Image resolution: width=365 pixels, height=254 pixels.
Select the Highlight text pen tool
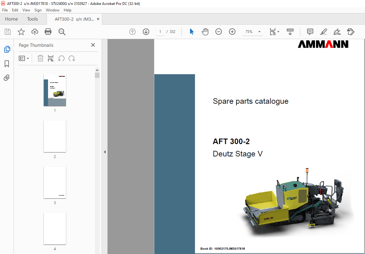323,32
